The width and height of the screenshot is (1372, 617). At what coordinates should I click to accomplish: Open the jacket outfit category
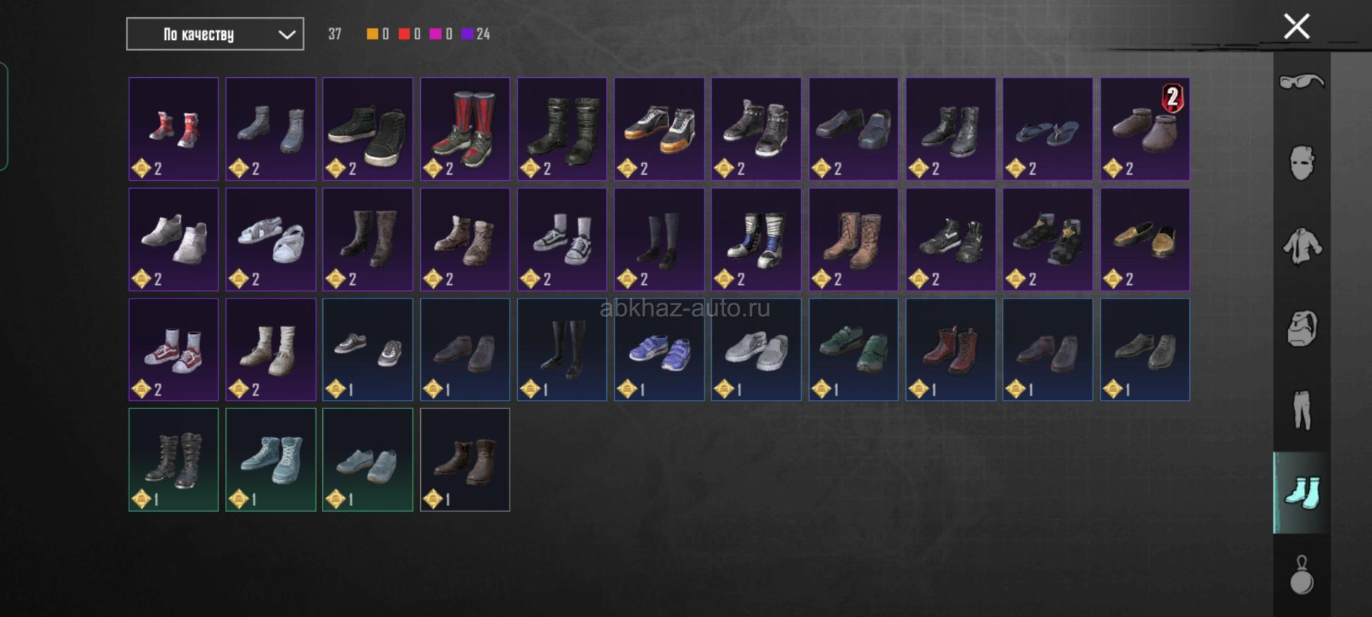pyautogui.click(x=1301, y=246)
